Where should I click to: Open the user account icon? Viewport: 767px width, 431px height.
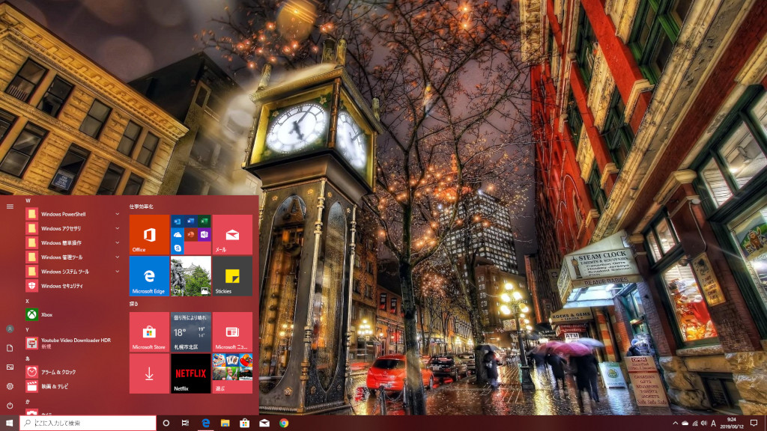pyautogui.click(x=10, y=329)
